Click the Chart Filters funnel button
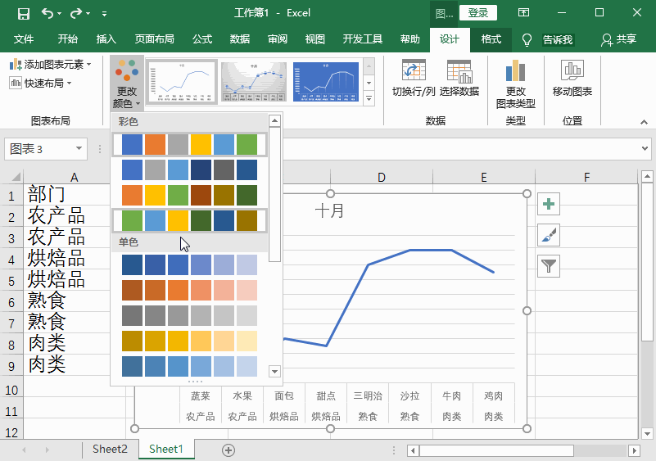This screenshot has width=656, height=461. [x=548, y=266]
